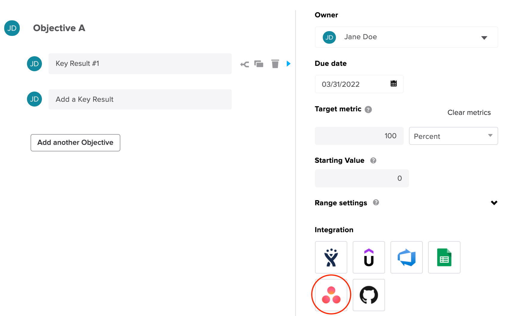The width and height of the screenshot is (506, 316).
Task: Select the GitHub integration icon
Action: (369, 295)
